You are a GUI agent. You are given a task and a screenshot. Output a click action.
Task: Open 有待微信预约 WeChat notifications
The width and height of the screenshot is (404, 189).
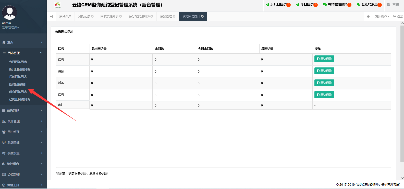point(337,5)
